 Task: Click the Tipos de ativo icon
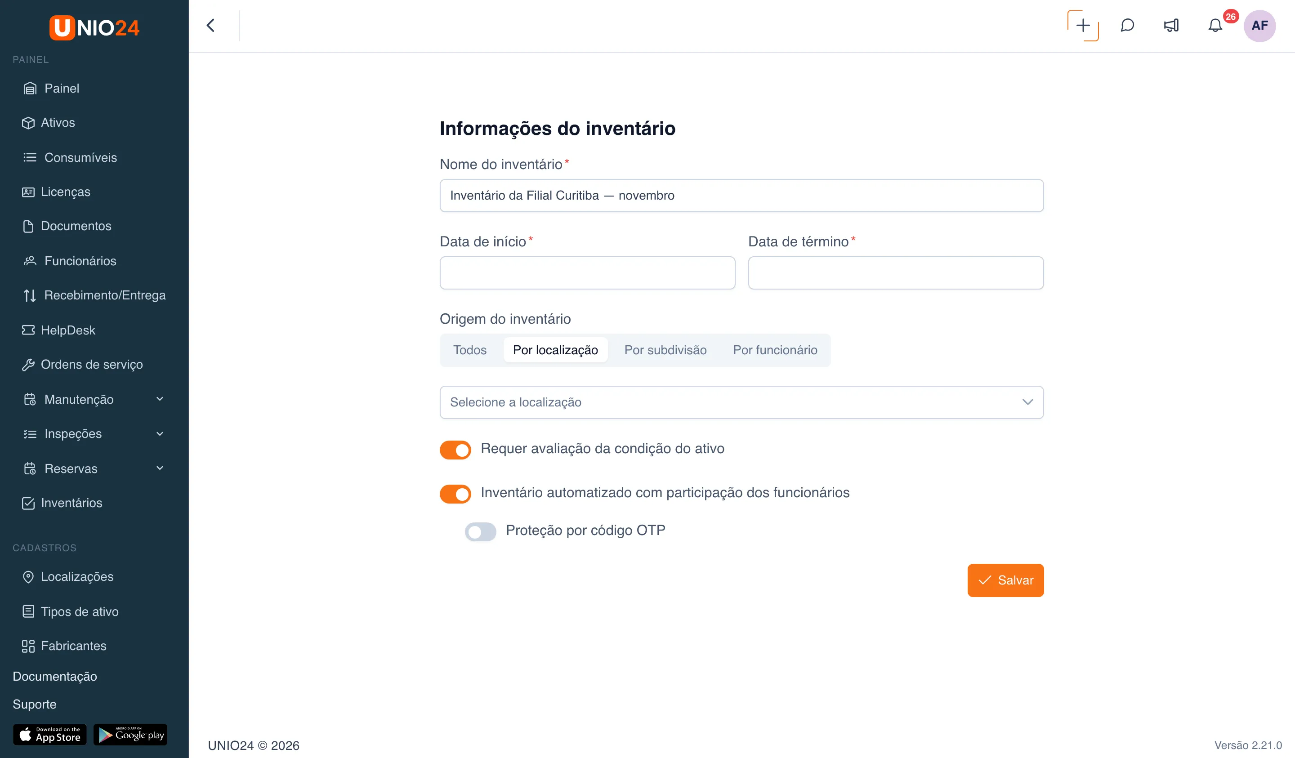[x=28, y=611]
